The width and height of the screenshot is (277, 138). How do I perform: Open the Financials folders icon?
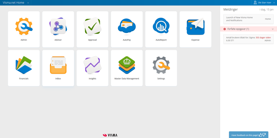coord(24,65)
